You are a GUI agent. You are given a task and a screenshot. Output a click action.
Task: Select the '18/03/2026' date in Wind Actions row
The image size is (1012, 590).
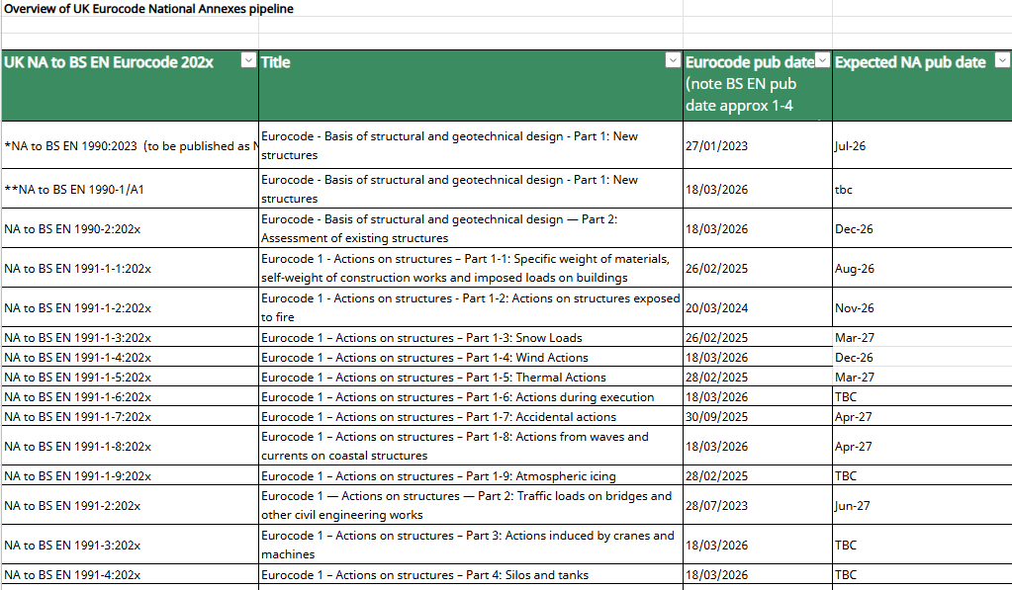pyautogui.click(x=758, y=357)
